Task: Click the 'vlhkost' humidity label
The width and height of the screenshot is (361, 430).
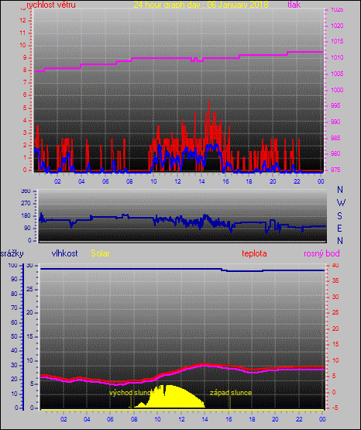Action: pos(65,253)
